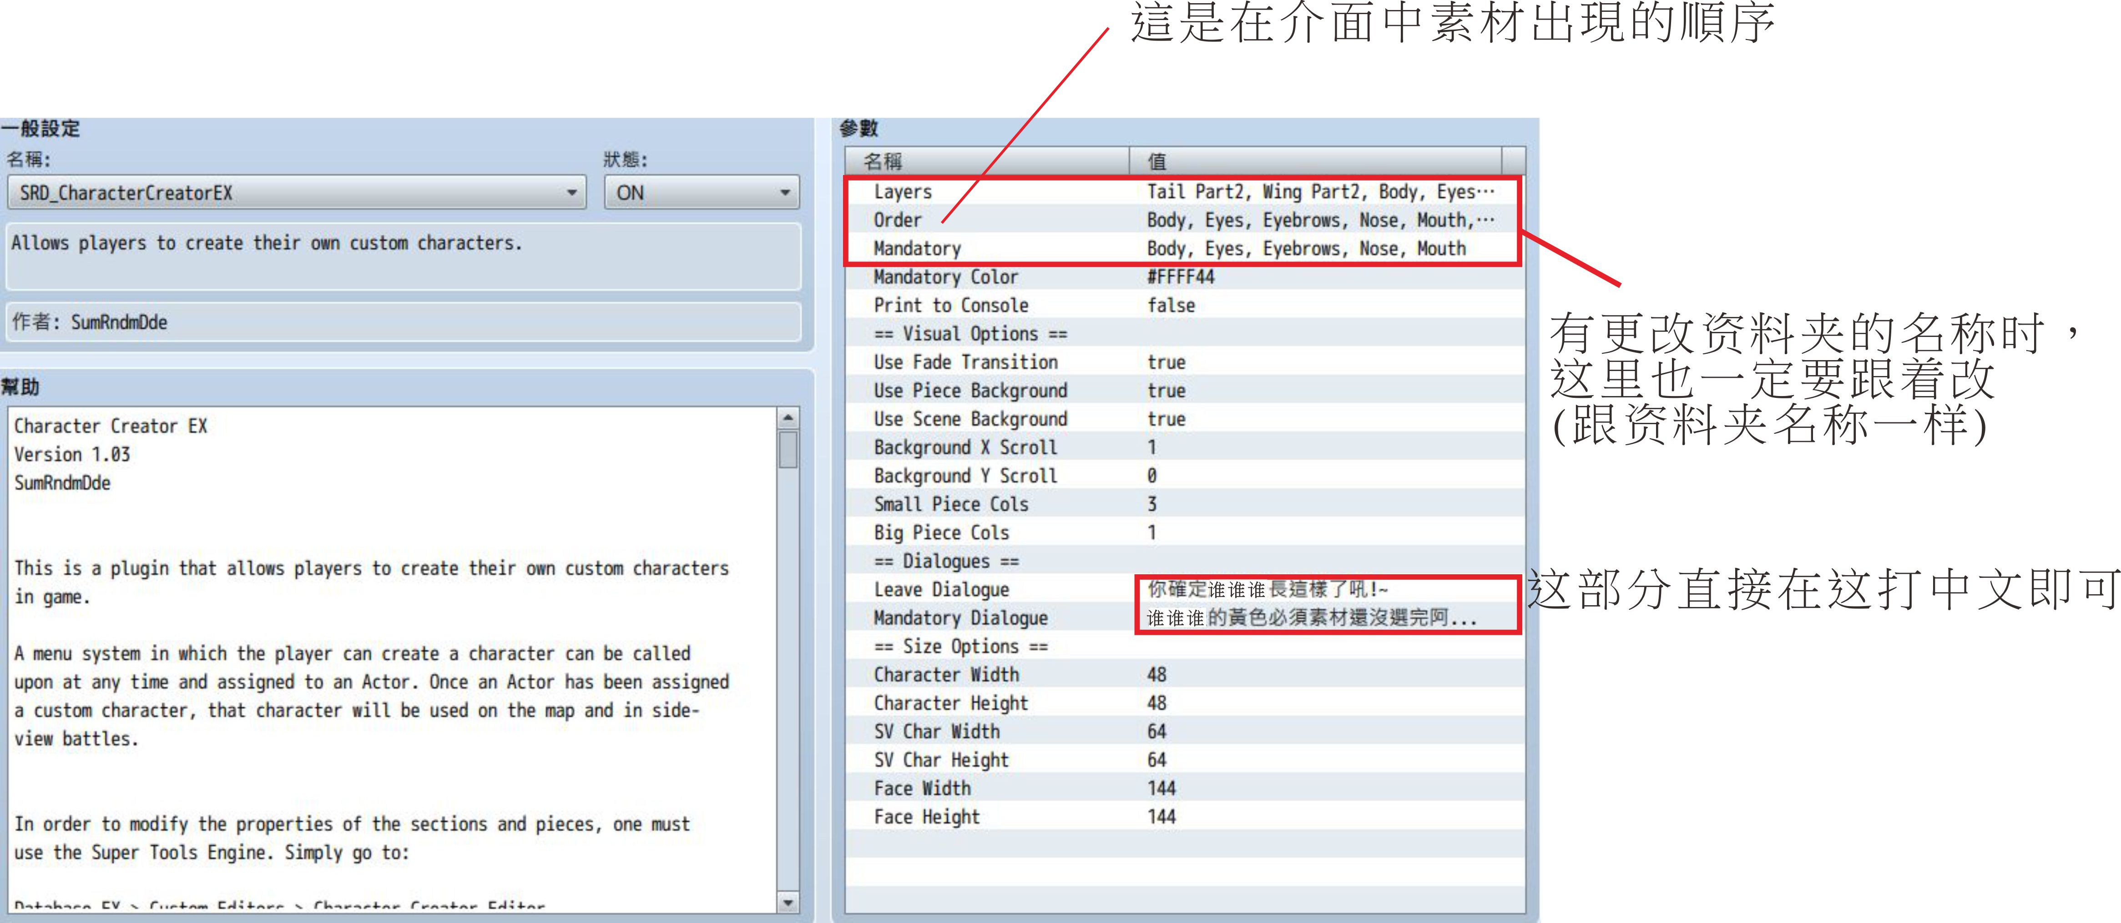Viewport: 2121px width, 923px height.
Task: Select the Use Scene Background parameter
Action: [1185, 419]
